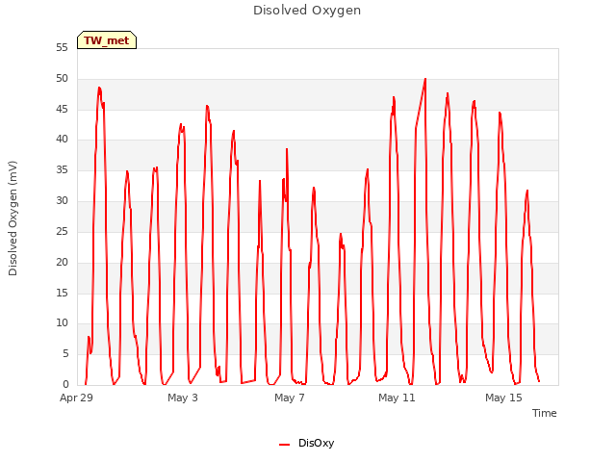Click the 0 y-axis tick label
Image resolution: width=616 pixels, height=462 pixels.
[x=65, y=384]
